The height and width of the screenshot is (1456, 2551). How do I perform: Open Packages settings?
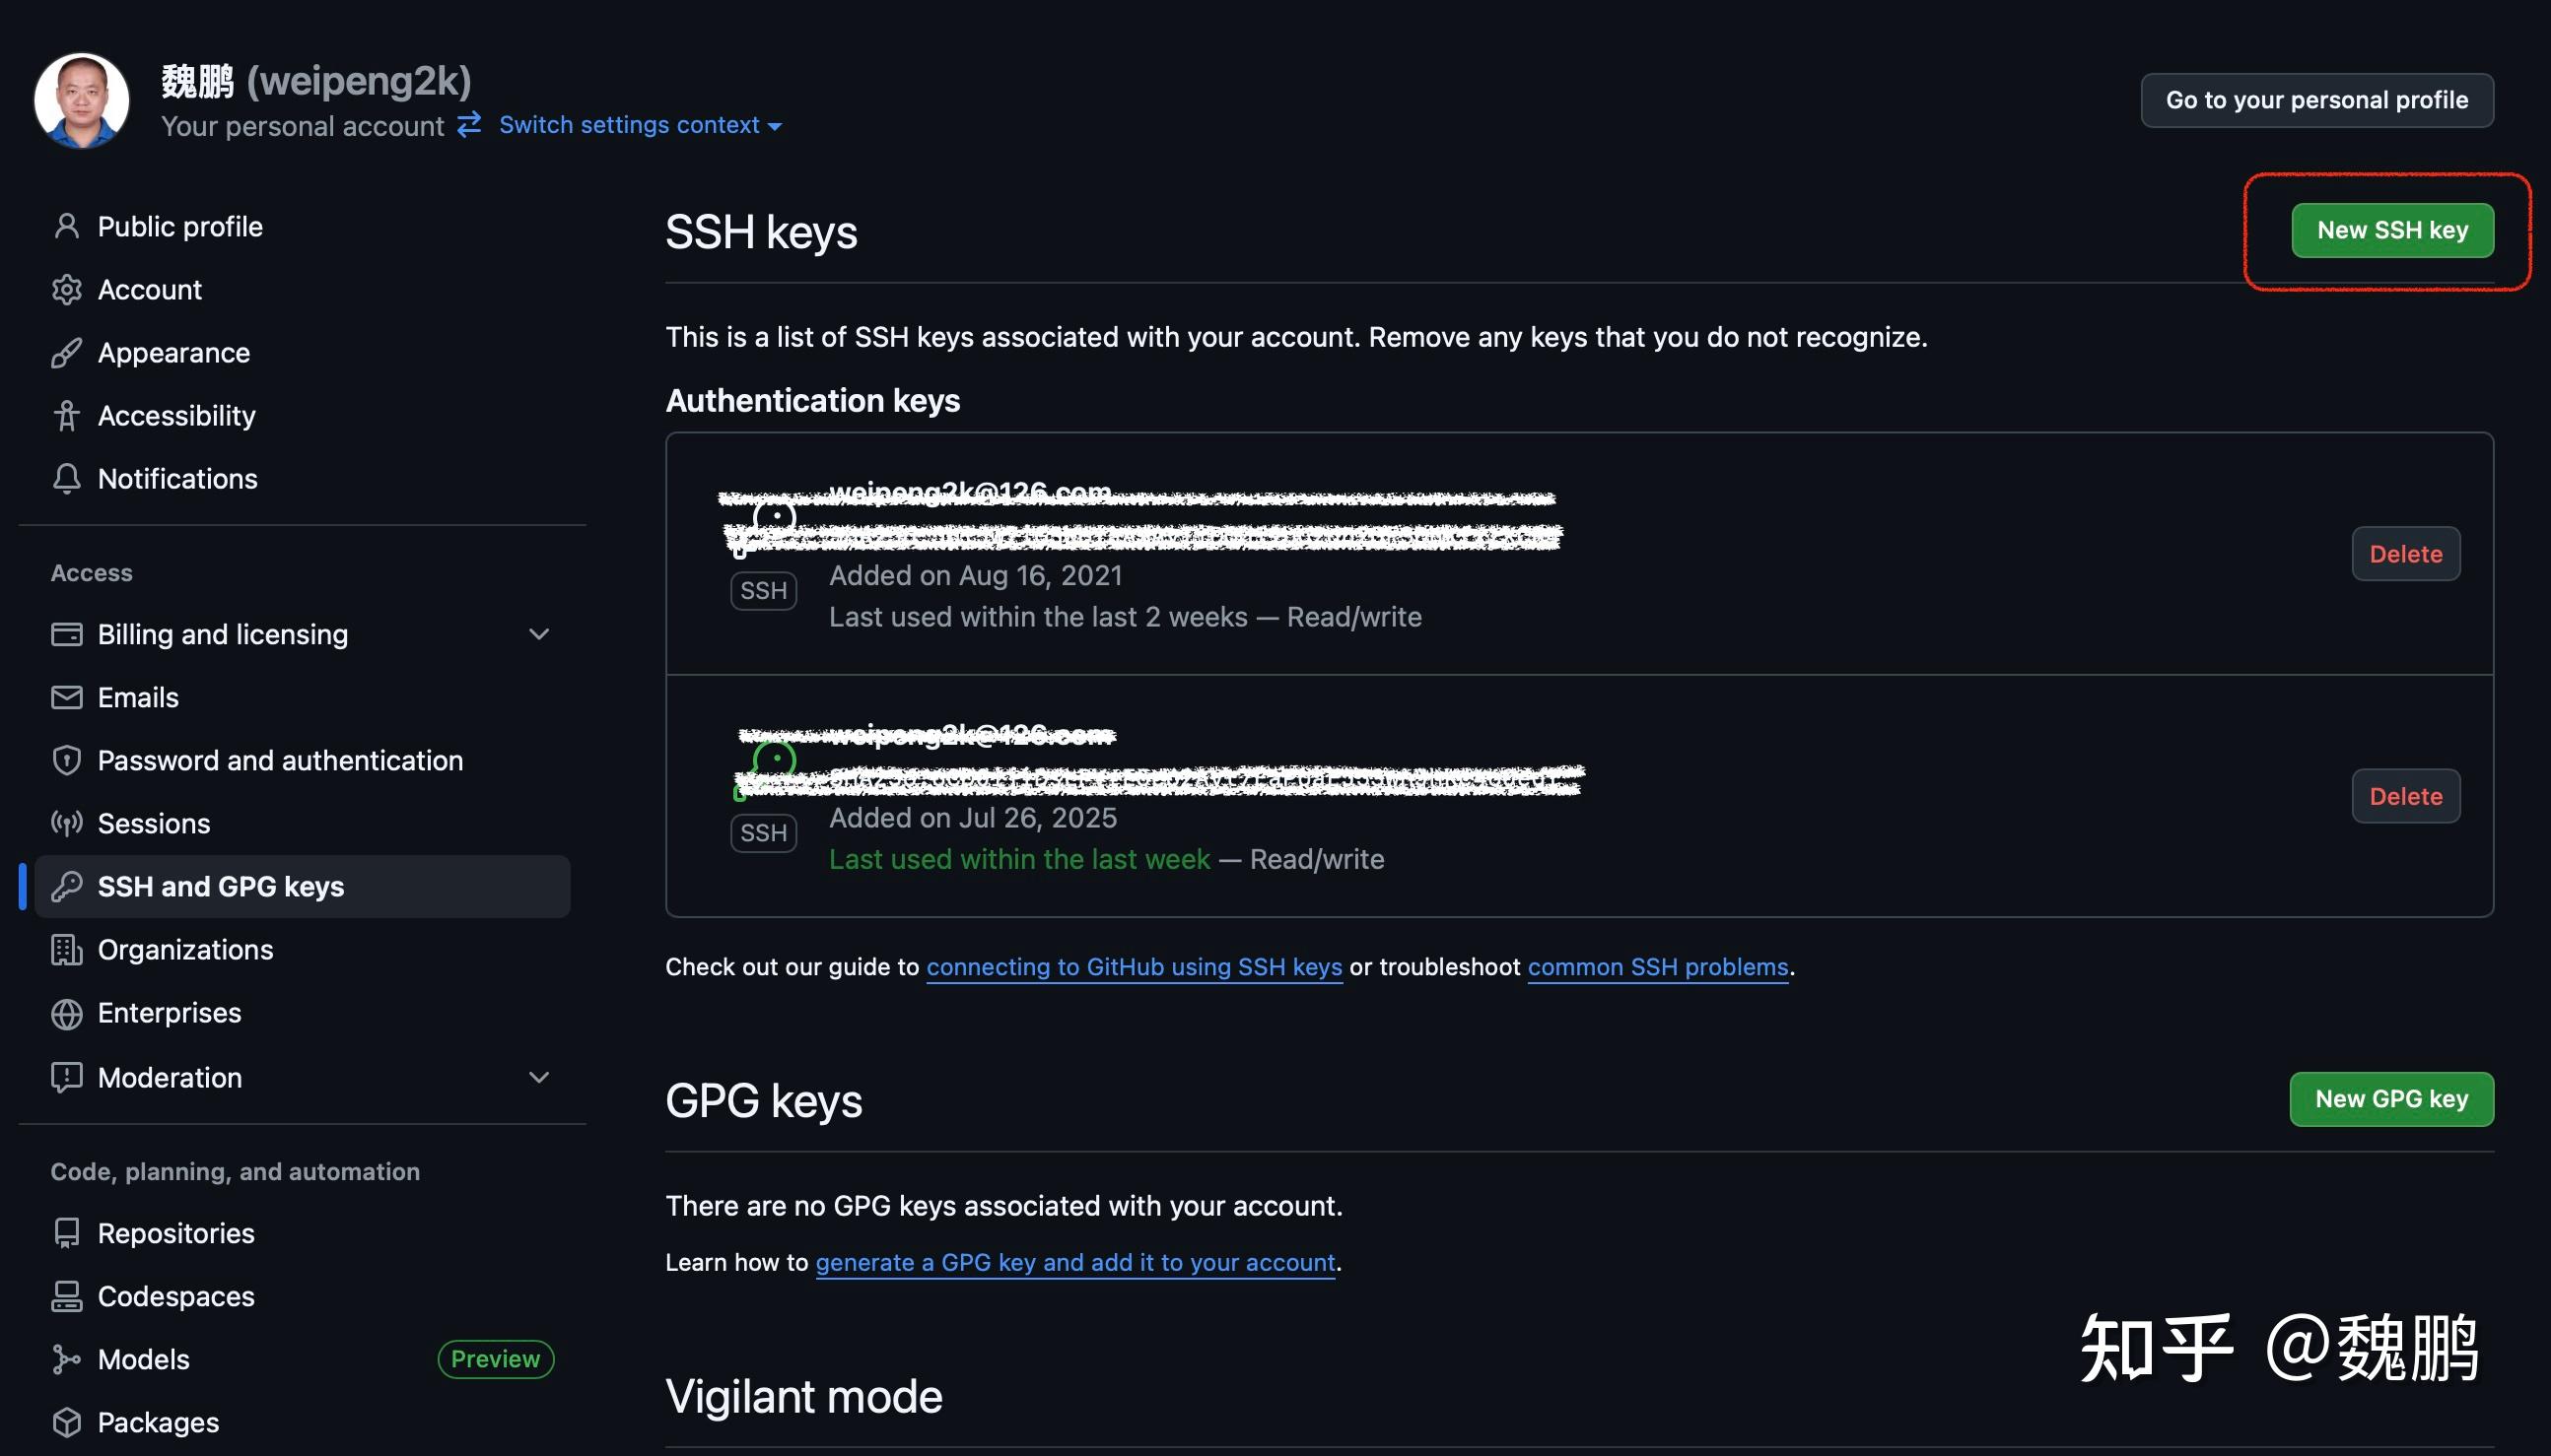point(158,1422)
